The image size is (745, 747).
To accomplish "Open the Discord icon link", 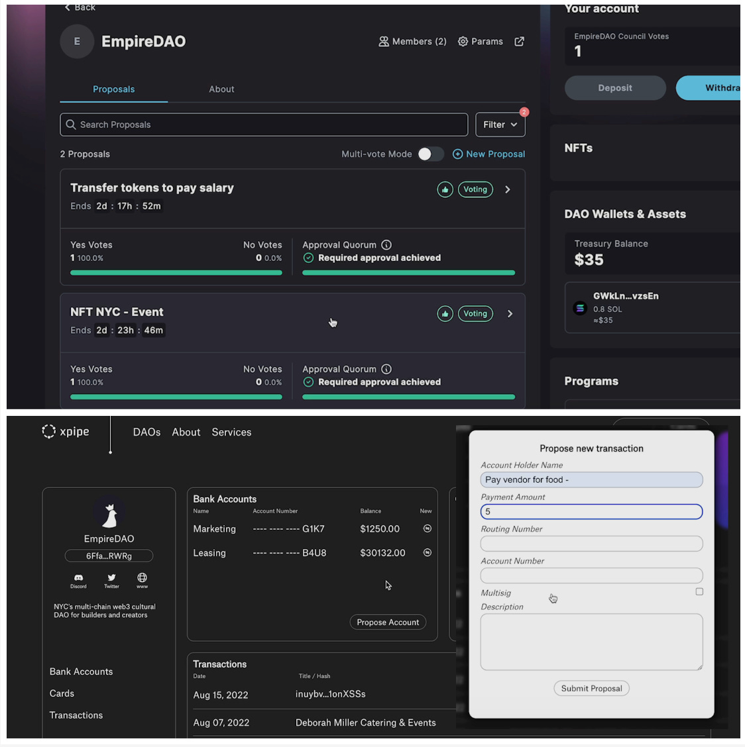I will pos(79,581).
